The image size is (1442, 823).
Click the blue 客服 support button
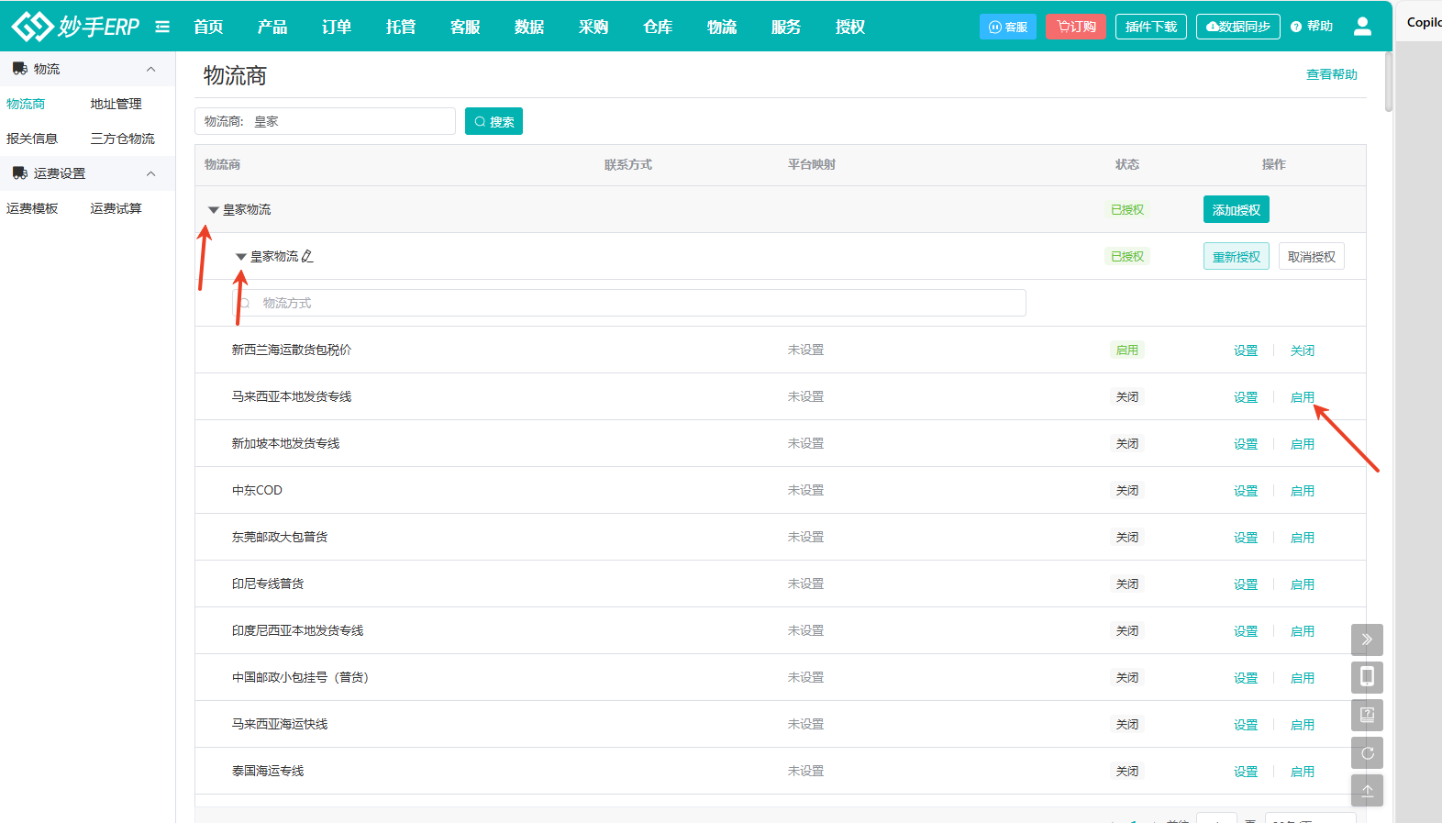(1007, 27)
